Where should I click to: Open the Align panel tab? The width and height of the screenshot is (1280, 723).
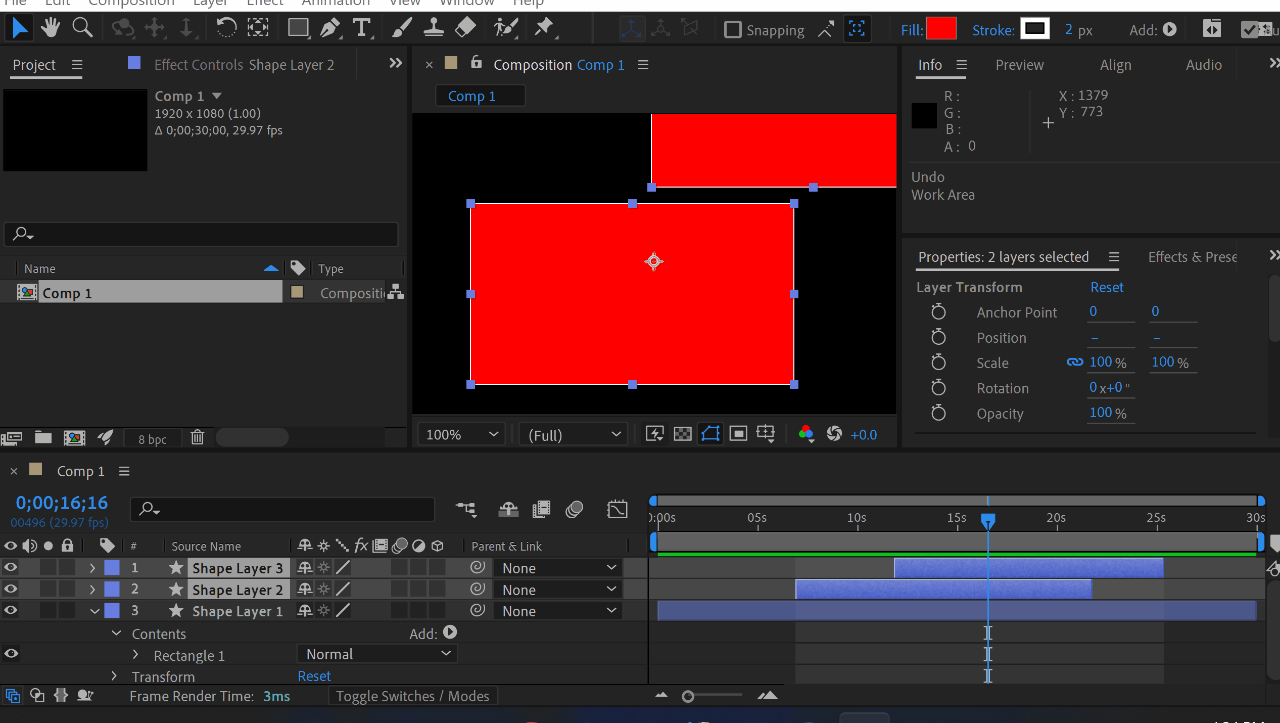pos(1115,65)
